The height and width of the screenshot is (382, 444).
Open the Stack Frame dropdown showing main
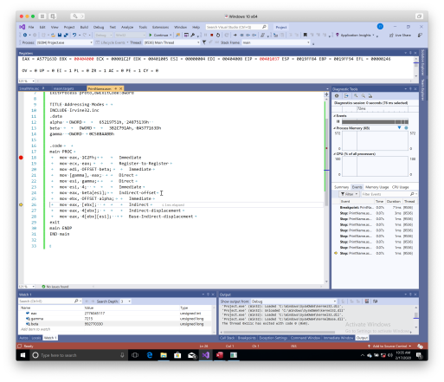(x=276, y=42)
